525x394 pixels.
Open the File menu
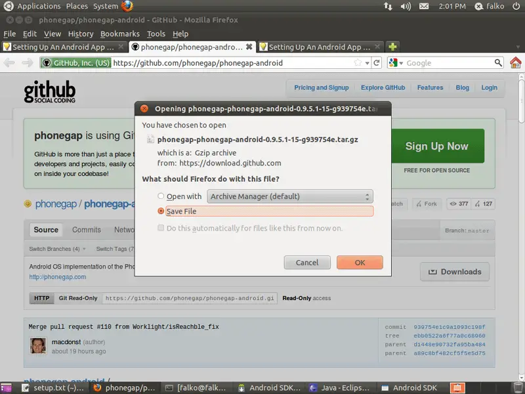coord(9,34)
